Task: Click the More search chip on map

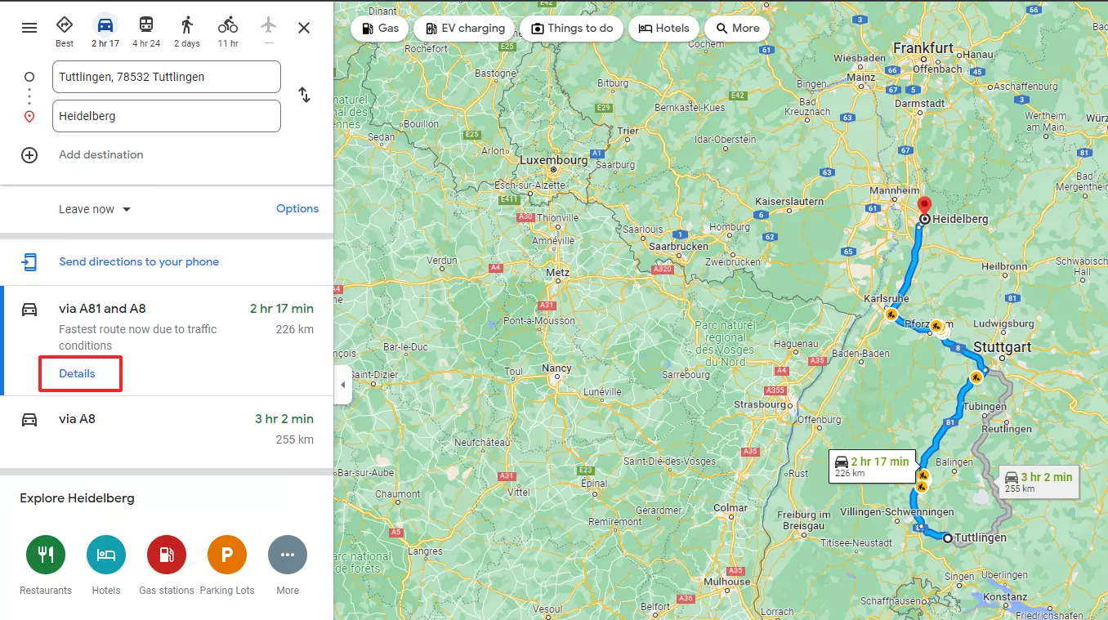Action: click(737, 28)
